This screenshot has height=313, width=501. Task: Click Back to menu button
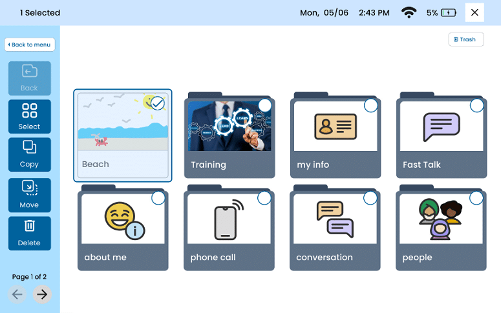(30, 45)
